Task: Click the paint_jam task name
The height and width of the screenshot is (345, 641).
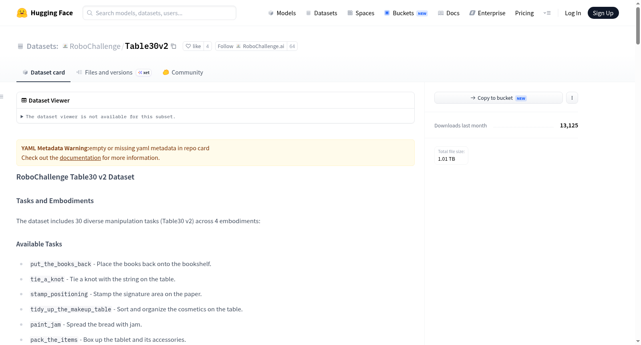Action: click(x=46, y=325)
